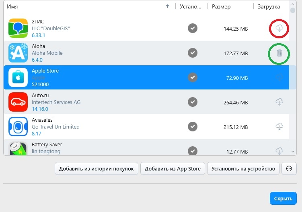The height and width of the screenshot is (212, 302).
Task: Click cloud download icon for Aviasales
Action: click(279, 127)
